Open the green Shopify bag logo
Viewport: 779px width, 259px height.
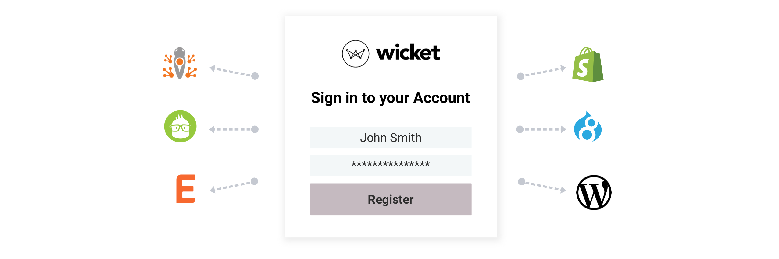[x=588, y=65]
